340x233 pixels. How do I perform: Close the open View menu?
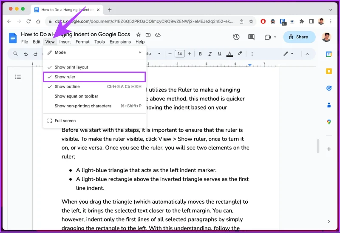coord(50,42)
